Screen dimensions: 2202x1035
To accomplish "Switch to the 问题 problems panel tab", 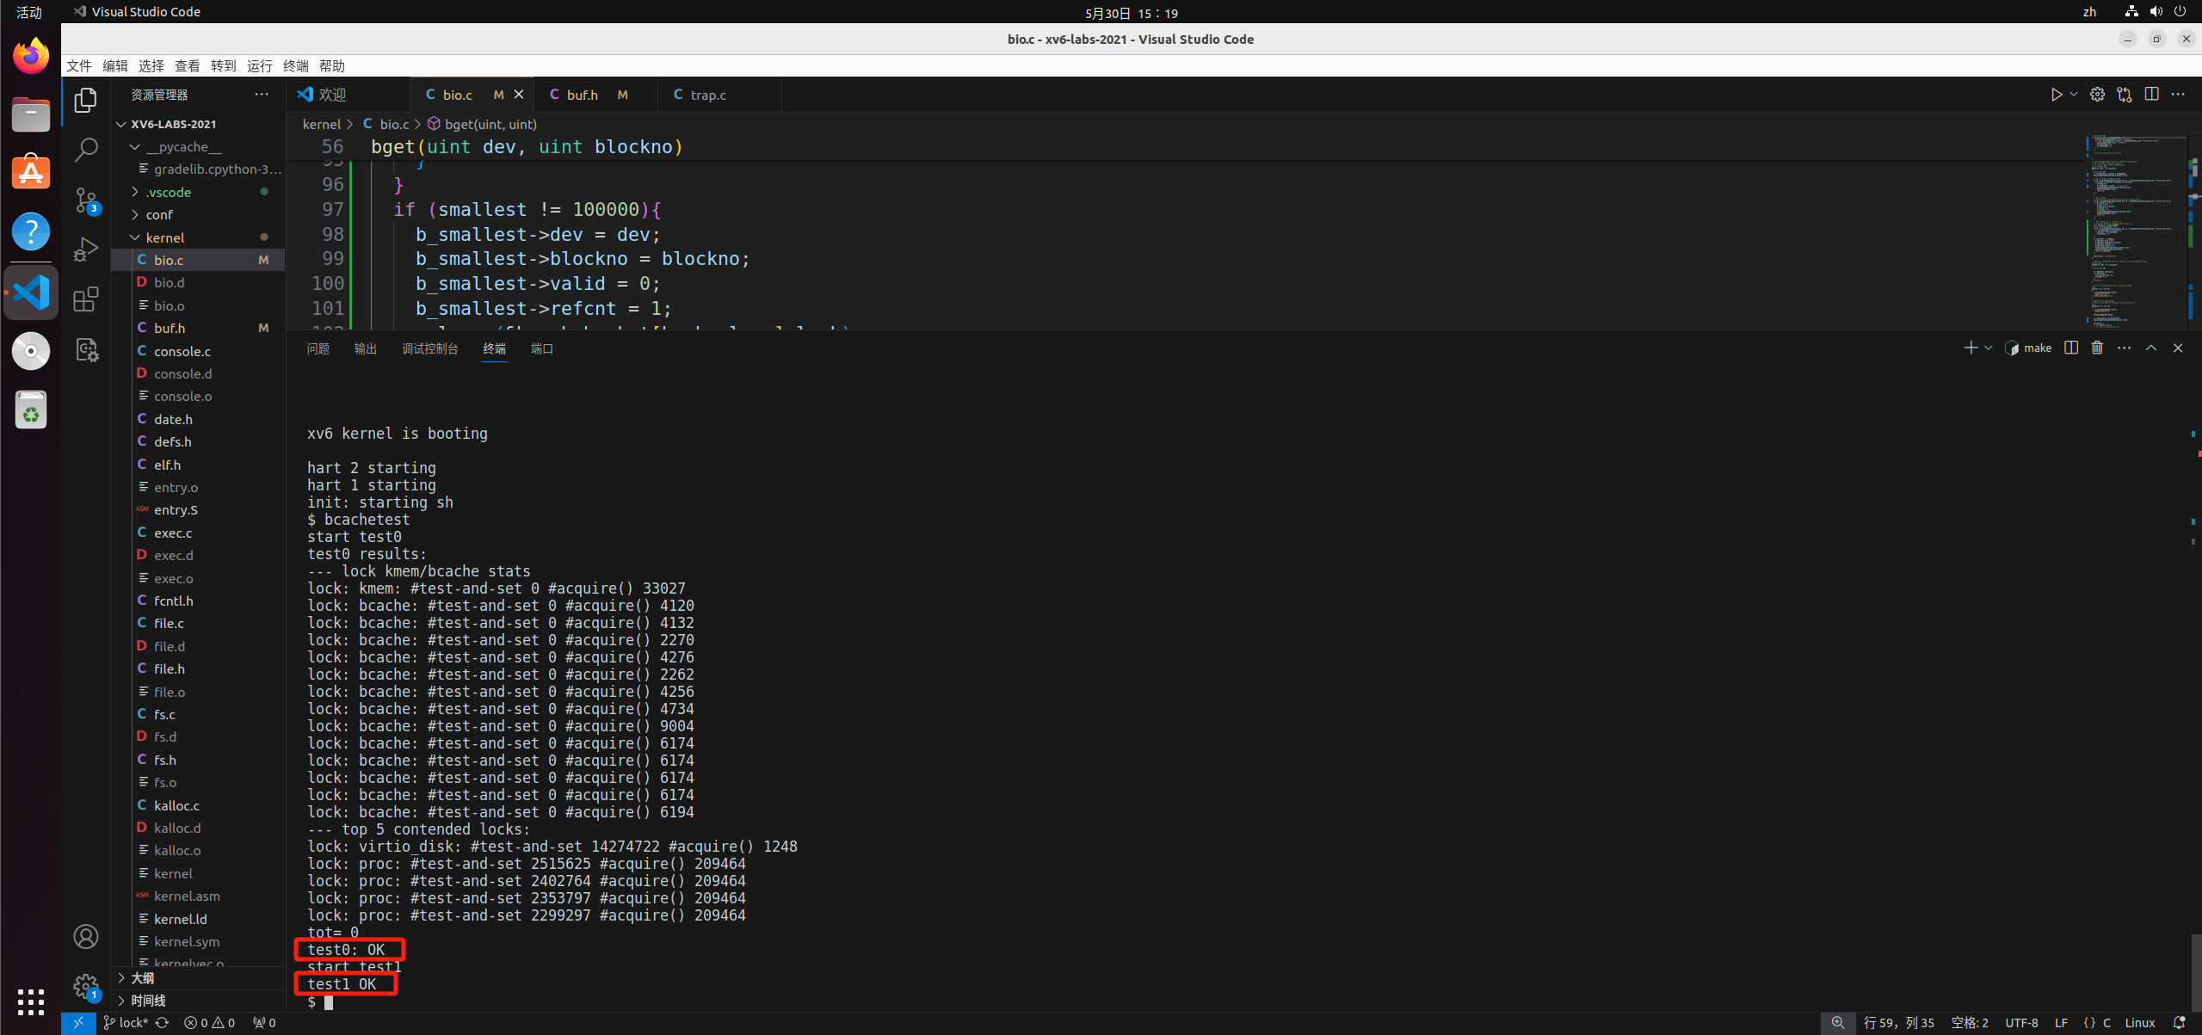I will [x=318, y=348].
